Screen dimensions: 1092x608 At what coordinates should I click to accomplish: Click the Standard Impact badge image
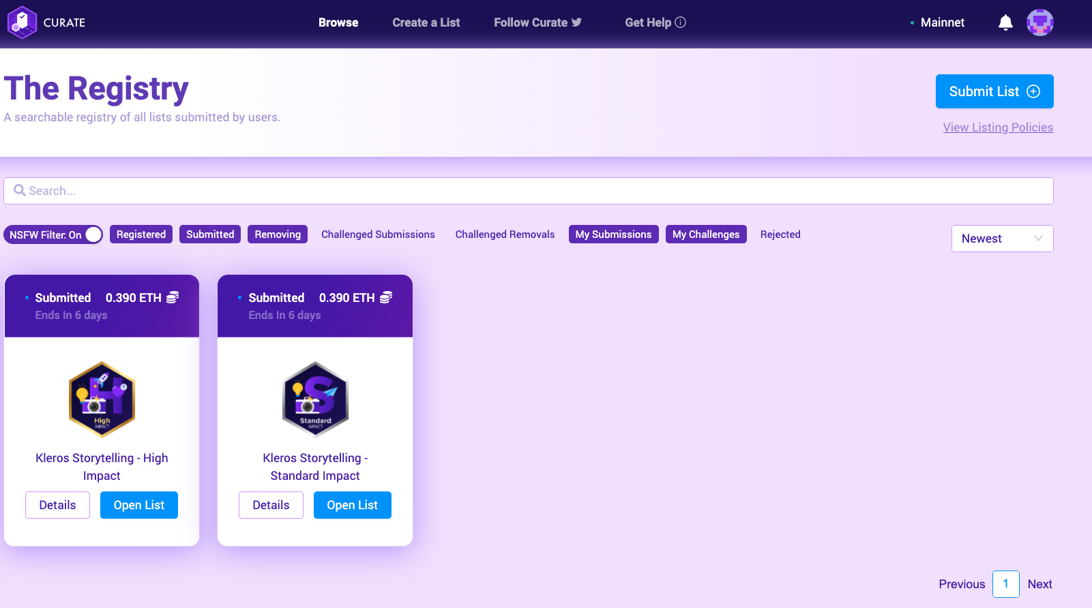coord(315,399)
